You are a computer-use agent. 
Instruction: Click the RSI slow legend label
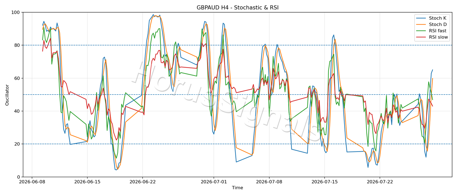click(438, 37)
